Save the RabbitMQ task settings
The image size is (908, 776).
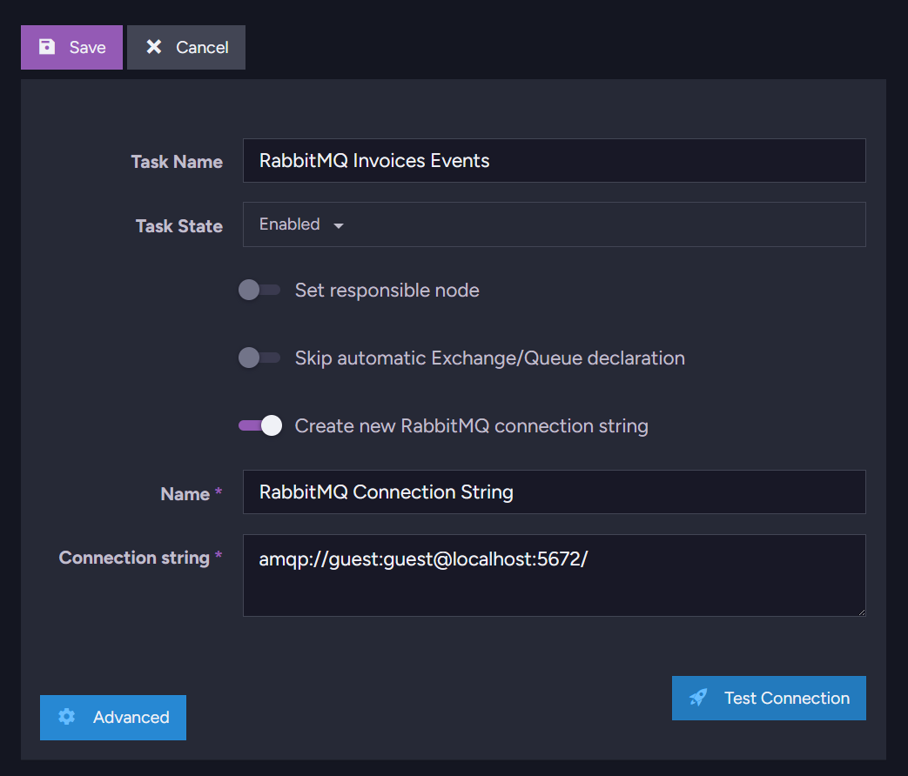pyautogui.click(x=72, y=47)
